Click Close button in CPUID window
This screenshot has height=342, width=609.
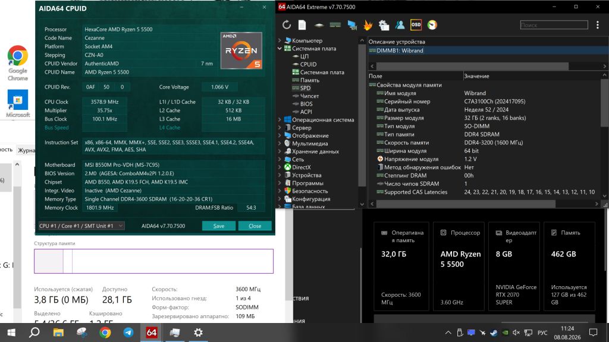pos(255,226)
